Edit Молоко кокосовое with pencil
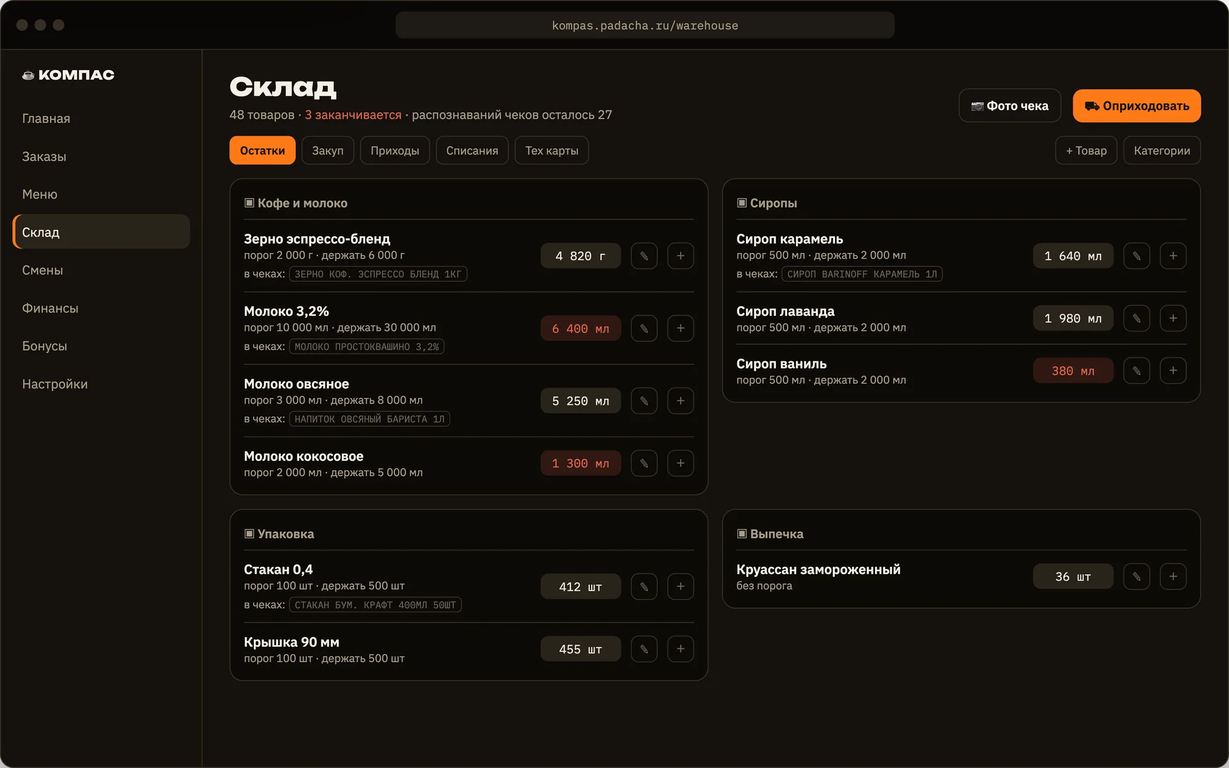This screenshot has width=1229, height=768. pyautogui.click(x=644, y=463)
